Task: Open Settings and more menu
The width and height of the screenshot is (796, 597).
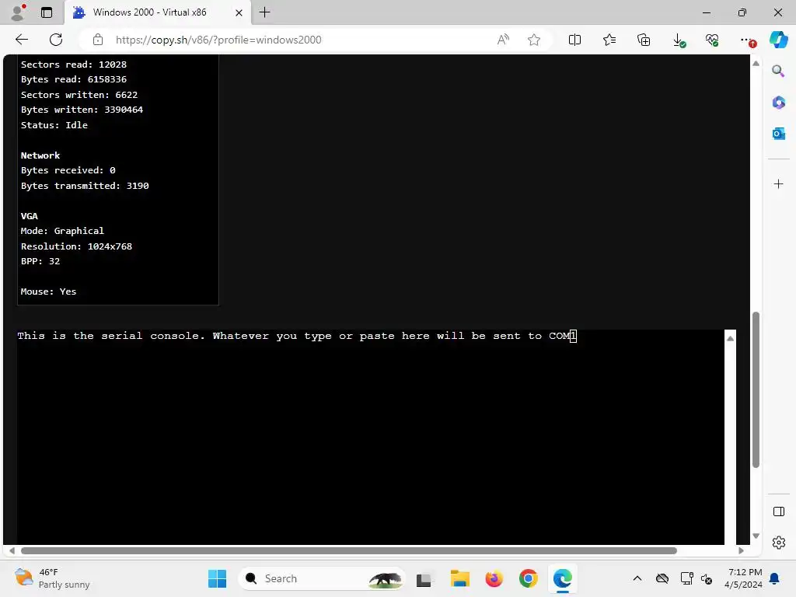Action: point(747,40)
